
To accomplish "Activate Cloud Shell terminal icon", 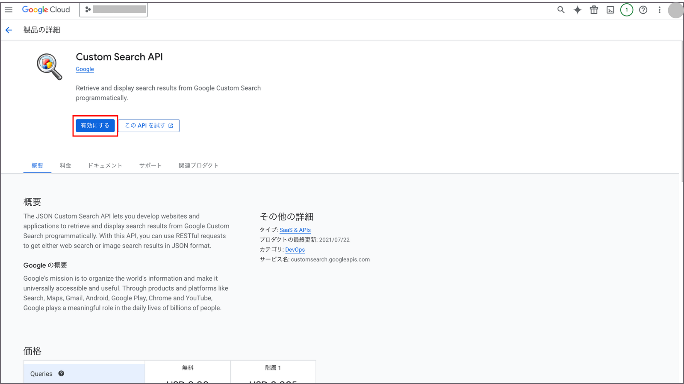I will click(x=610, y=10).
